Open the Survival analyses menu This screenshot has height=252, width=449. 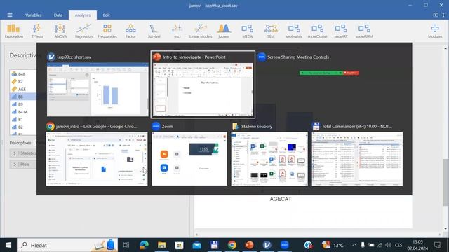[x=154, y=31]
